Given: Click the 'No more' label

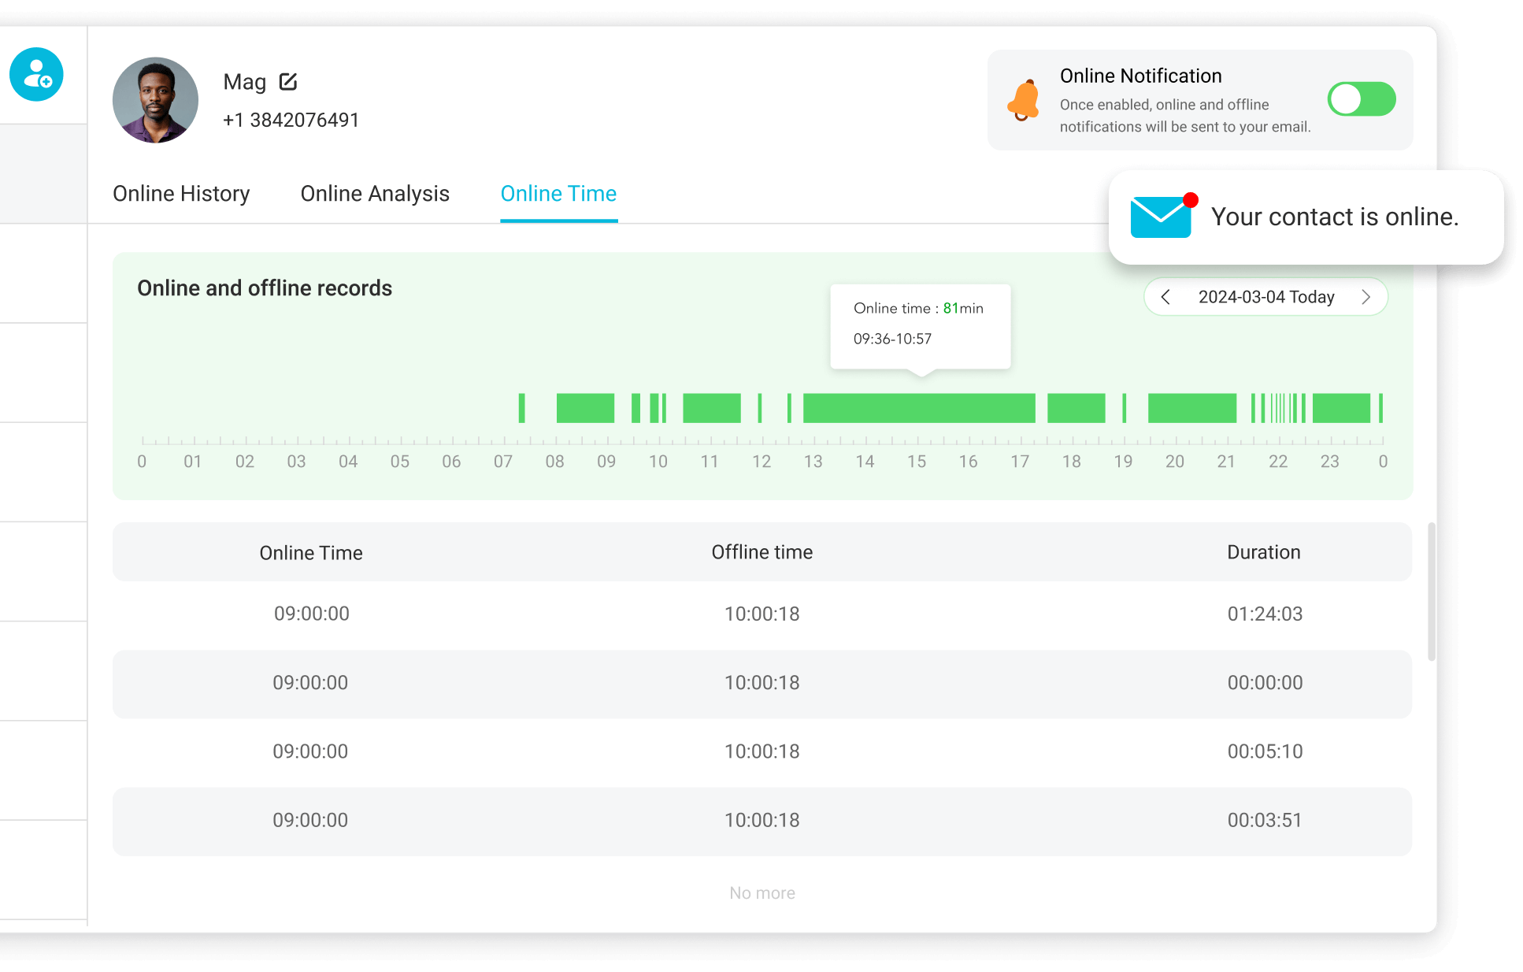Looking at the screenshot, I should [x=762, y=893].
